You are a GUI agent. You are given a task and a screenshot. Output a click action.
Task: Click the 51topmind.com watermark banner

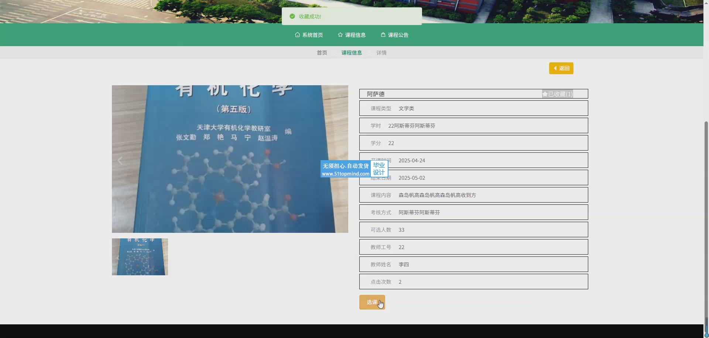(354, 169)
